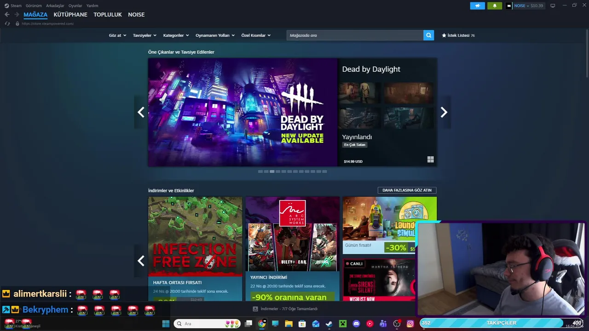The height and width of the screenshot is (331, 589).
Task: Expand the Özel Kısımlar dropdown
Action: click(x=256, y=35)
